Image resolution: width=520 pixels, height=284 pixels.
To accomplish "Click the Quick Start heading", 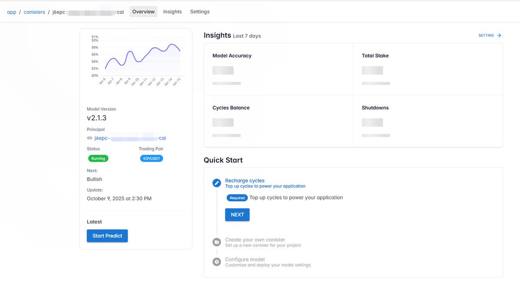I will pos(223,160).
